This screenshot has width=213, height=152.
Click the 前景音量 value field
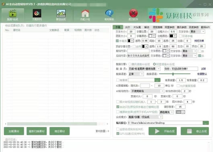click(181, 80)
